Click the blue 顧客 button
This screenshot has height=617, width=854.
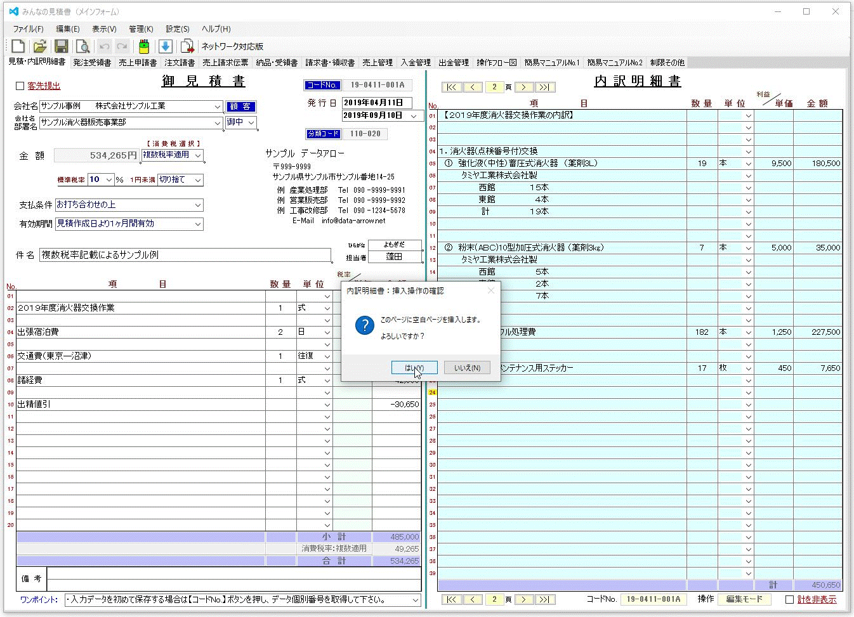click(x=240, y=107)
